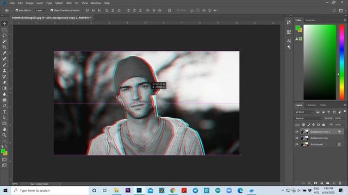Select the Pen tool

tap(4, 106)
